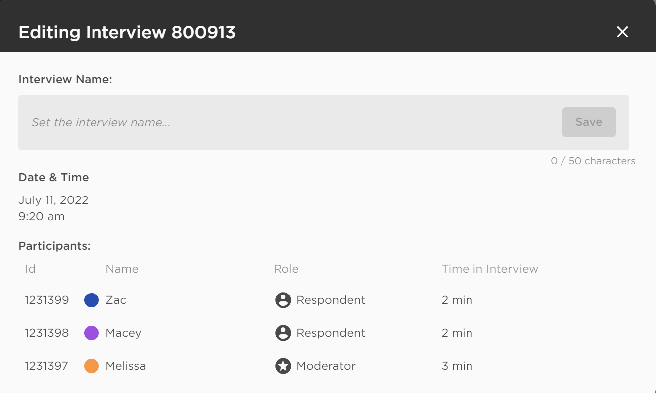
Task: Click participant ID 1231399
Action: tap(47, 300)
